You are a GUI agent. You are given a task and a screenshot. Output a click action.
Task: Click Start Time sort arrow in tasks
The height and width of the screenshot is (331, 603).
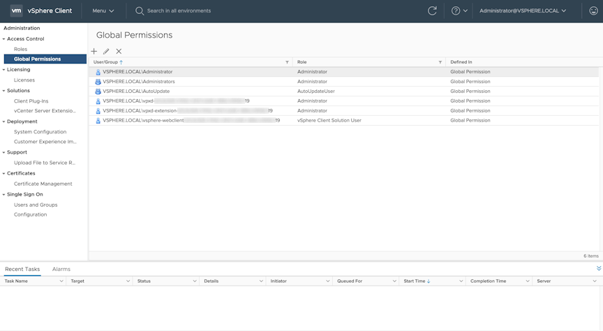point(429,281)
